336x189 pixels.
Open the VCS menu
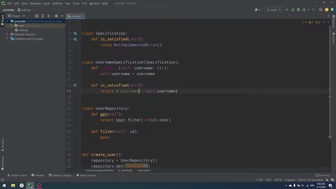coord(84,4)
